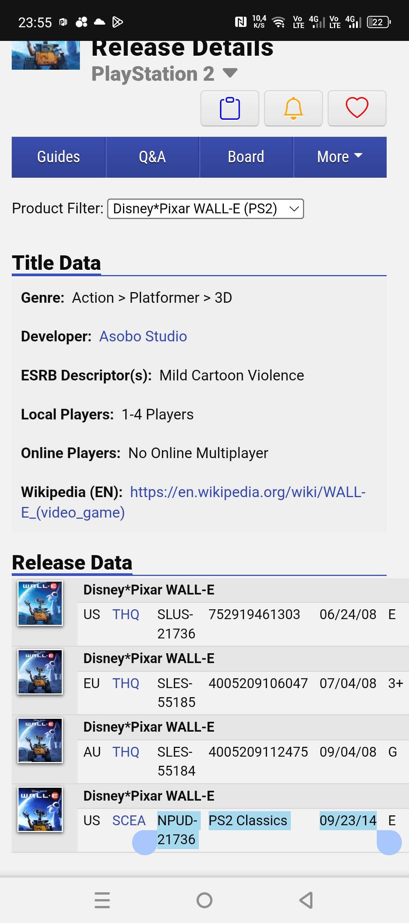
Task: Tap the yellow bell notification icon
Action: coord(293,108)
